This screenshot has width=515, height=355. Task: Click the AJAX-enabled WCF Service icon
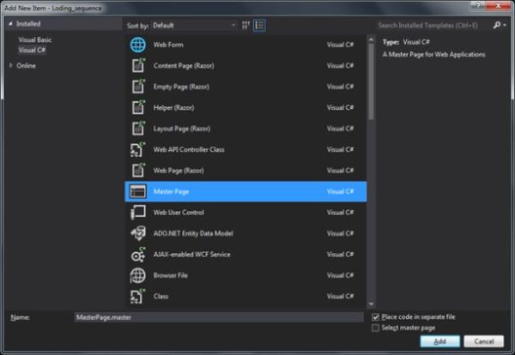138,255
